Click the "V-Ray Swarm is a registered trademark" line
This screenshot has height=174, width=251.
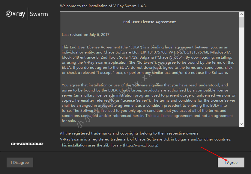click(145, 139)
